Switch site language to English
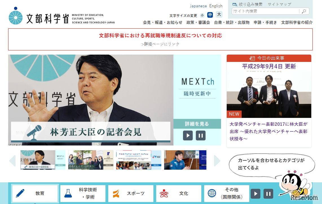Image resolution: width=322 pixels, height=204 pixels. click(x=216, y=6)
